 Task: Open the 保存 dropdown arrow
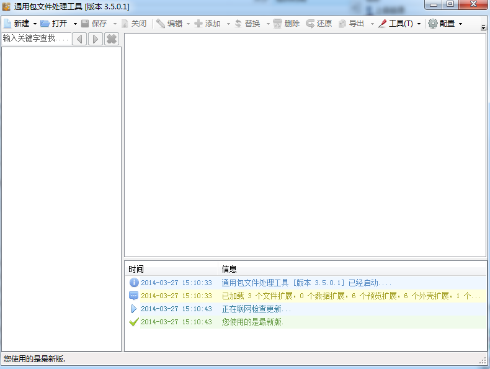coord(115,24)
